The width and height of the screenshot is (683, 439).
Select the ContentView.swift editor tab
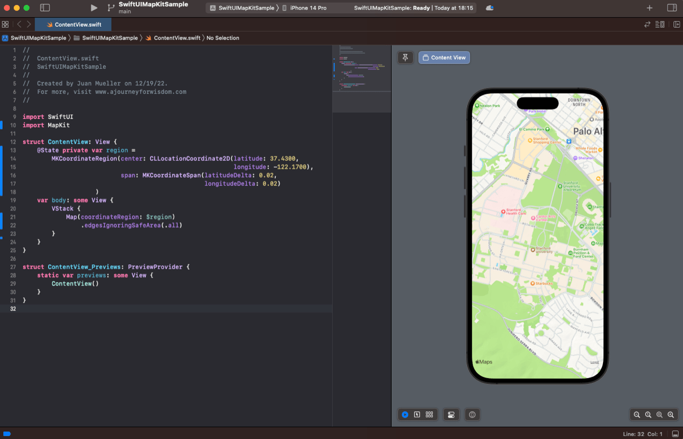click(x=73, y=25)
